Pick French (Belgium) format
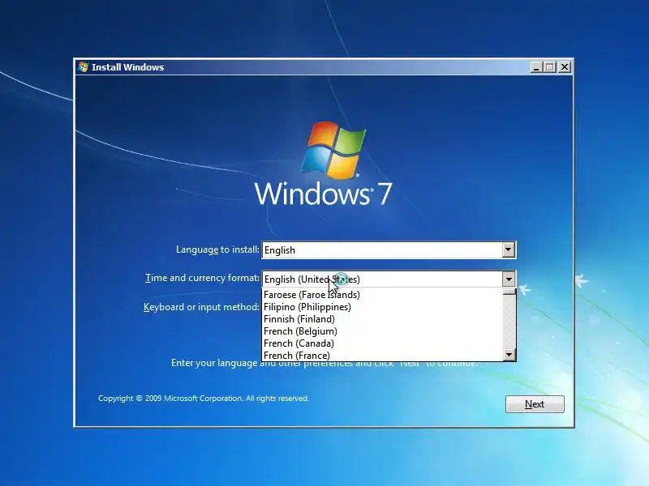The width and height of the screenshot is (649, 486). coord(382,331)
